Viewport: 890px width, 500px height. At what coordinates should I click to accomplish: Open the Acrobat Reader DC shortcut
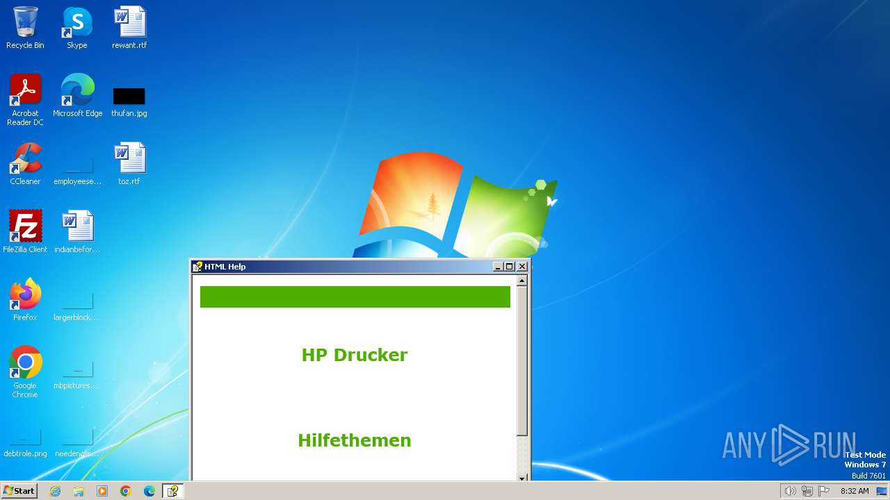25,99
